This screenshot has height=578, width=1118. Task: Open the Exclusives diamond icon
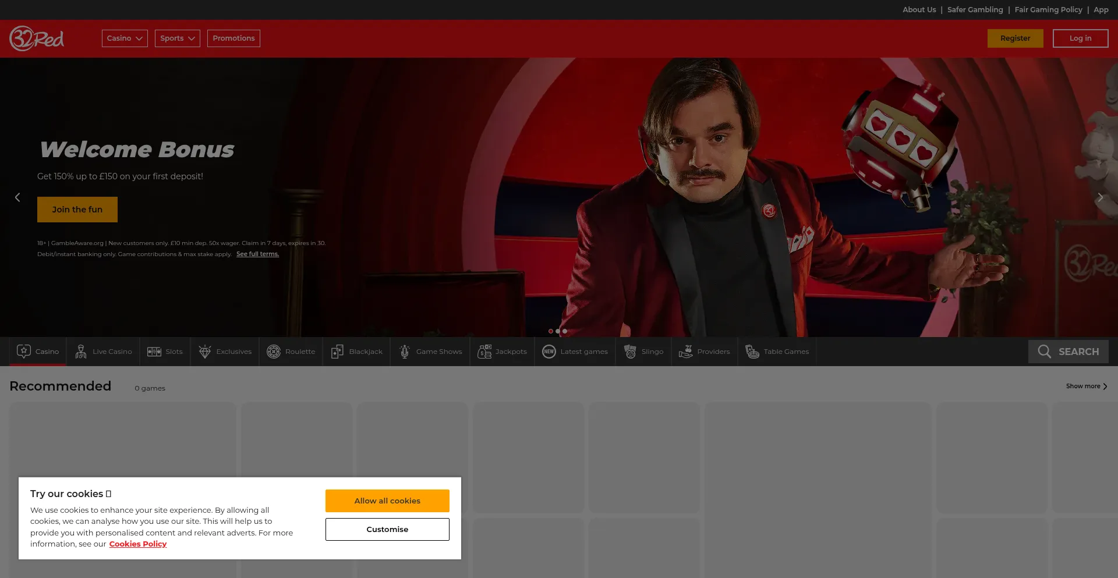click(205, 352)
